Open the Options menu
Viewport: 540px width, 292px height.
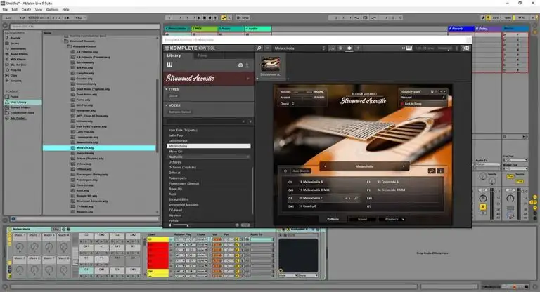(52, 10)
